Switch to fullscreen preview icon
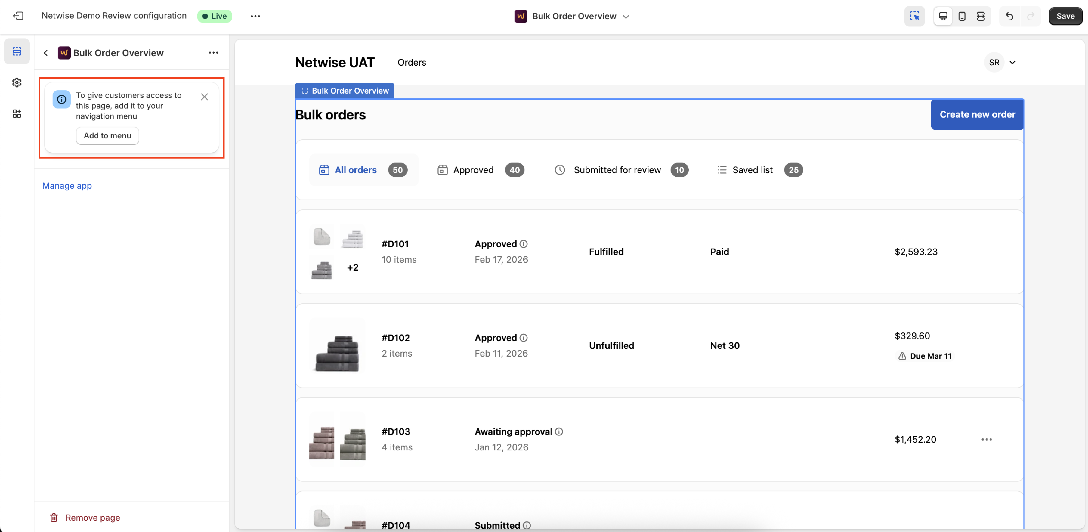The width and height of the screenshot is (1088, 532). 981,16
